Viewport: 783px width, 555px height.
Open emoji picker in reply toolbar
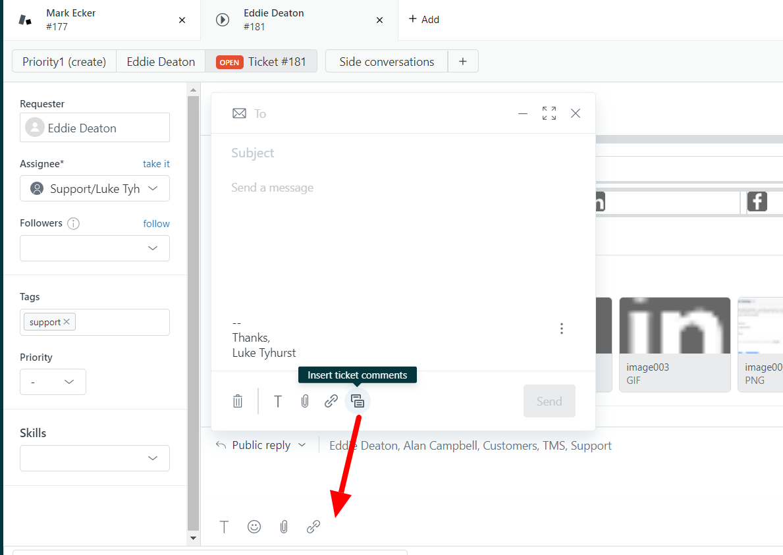click(x=254, y=527)
